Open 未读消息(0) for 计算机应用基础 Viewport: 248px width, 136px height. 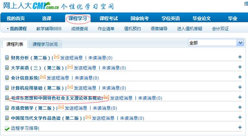tap(114, 88)
